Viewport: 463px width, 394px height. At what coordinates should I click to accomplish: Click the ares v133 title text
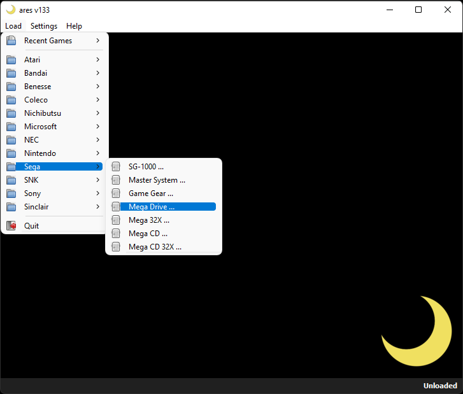pyautogui.click(x=34, y=10)
